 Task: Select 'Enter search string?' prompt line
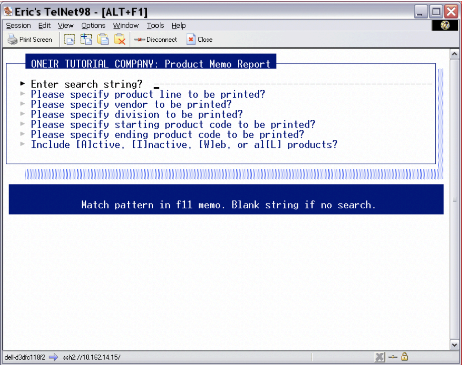pyautogui.click(x=87, y=84)
